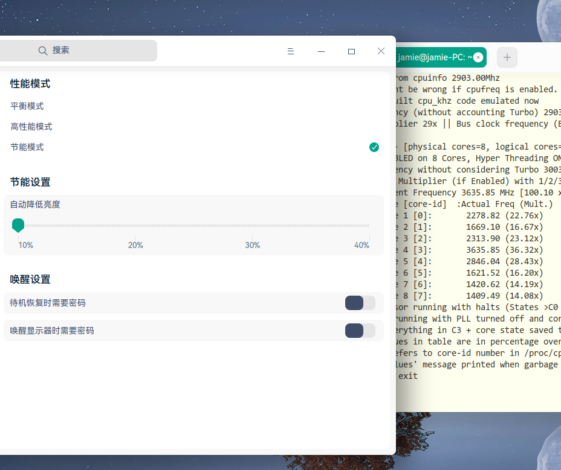Click terminal value 1420.62 (14.19x)

coord(504,284)
